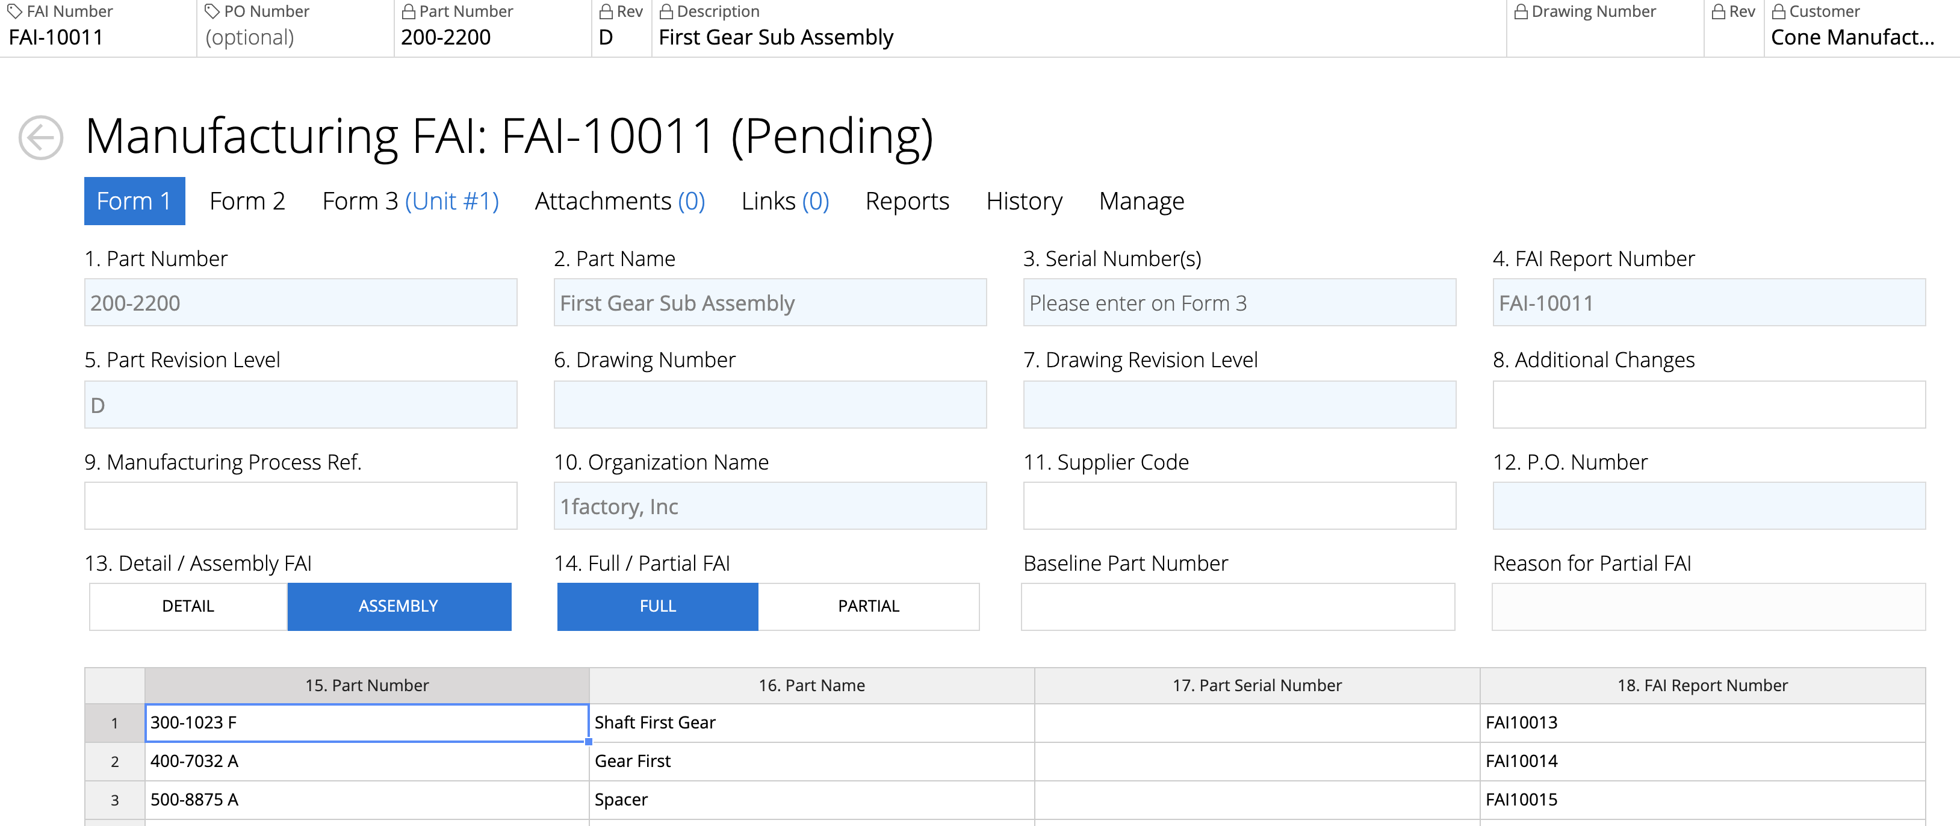
Task: Click the empty serial number cell in row 1
Action: point(1257,722)
